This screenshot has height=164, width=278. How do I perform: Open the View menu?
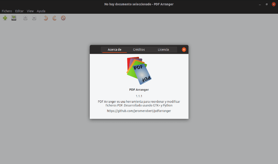(30, 11)
